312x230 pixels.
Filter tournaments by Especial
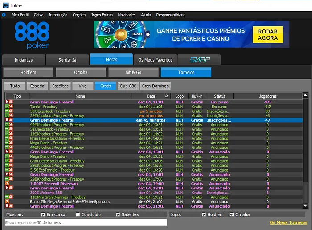37,86
